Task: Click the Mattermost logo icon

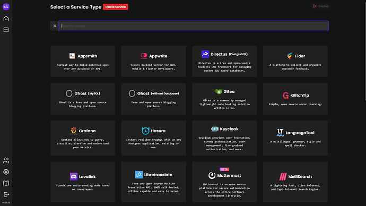Action: [x=212, y=175]
